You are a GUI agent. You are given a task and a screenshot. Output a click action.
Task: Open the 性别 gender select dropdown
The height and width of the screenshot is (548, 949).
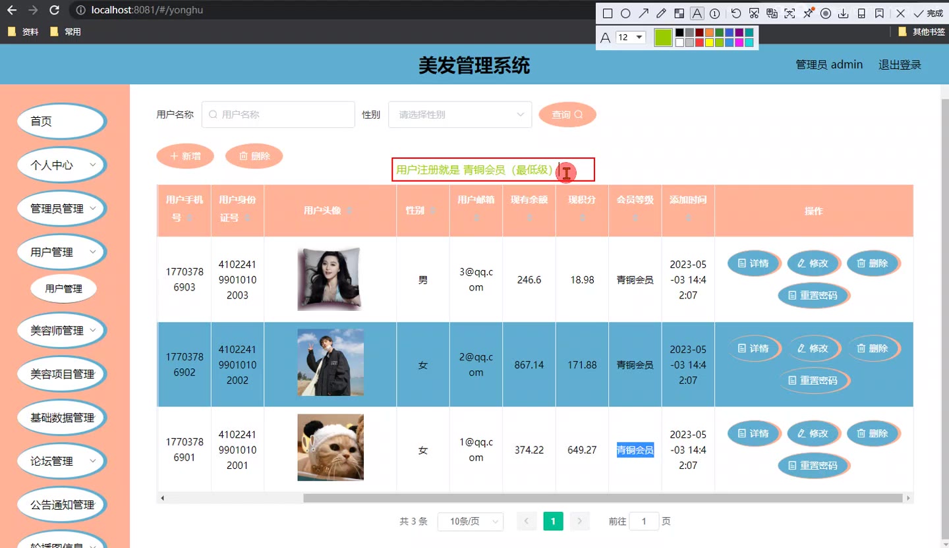coord(459,115)
